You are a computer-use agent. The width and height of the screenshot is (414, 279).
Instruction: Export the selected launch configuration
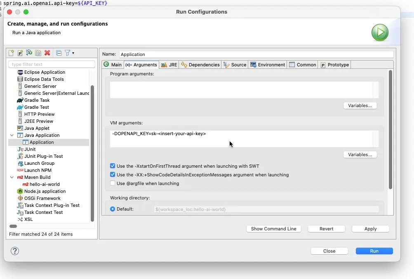29,53
